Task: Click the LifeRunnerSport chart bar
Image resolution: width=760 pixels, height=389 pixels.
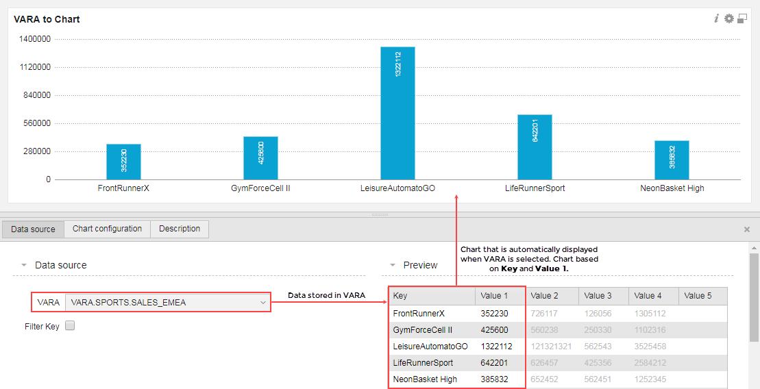Action: click(535, 147)
